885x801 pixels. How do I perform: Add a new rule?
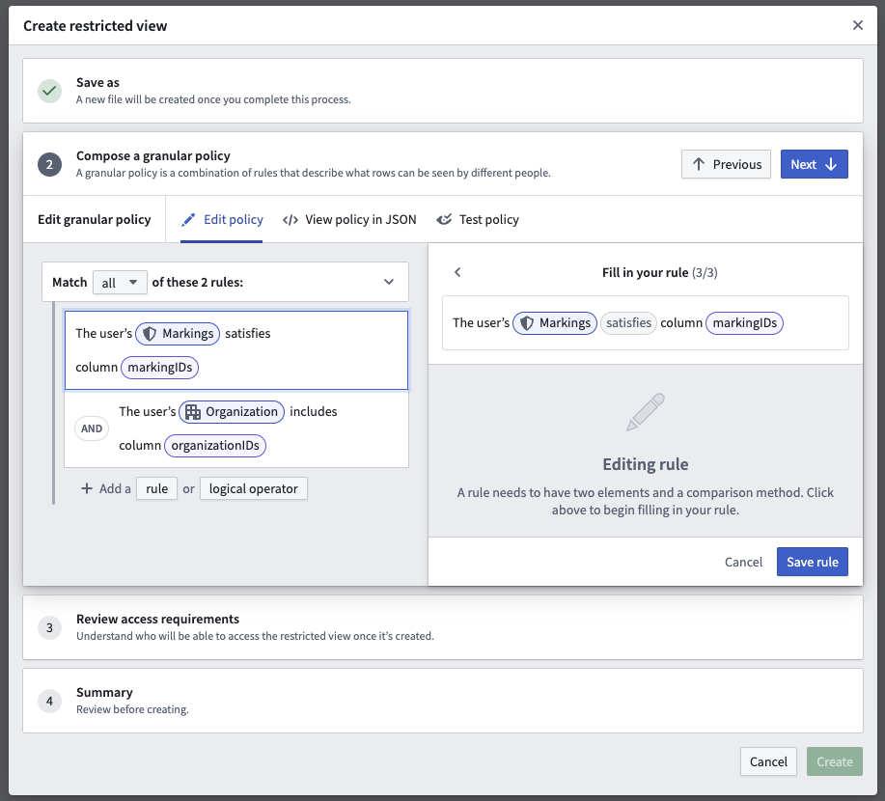tap(157, 489)
